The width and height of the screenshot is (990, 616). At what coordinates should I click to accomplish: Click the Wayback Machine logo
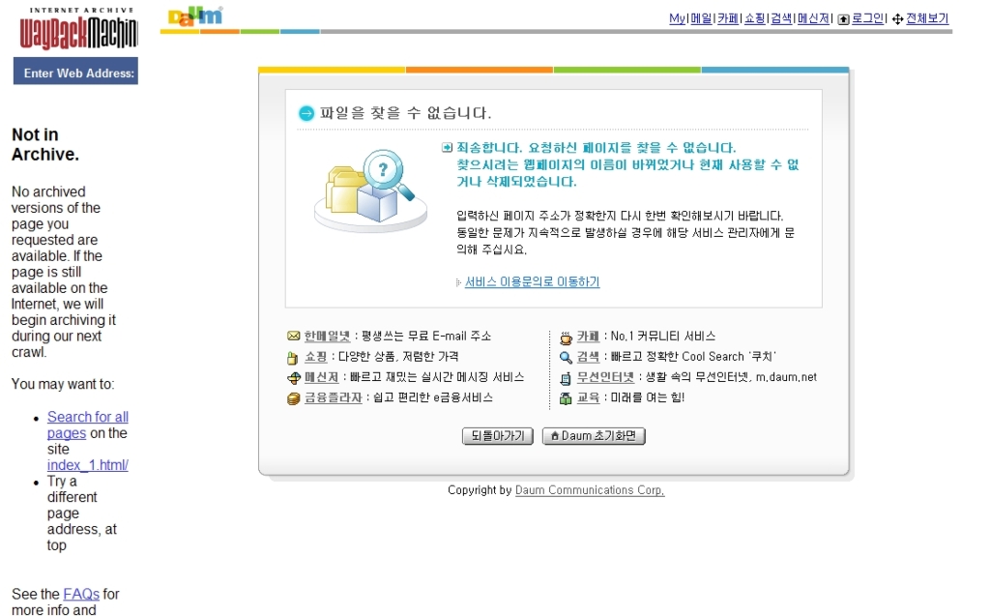(x=77, y=30)
